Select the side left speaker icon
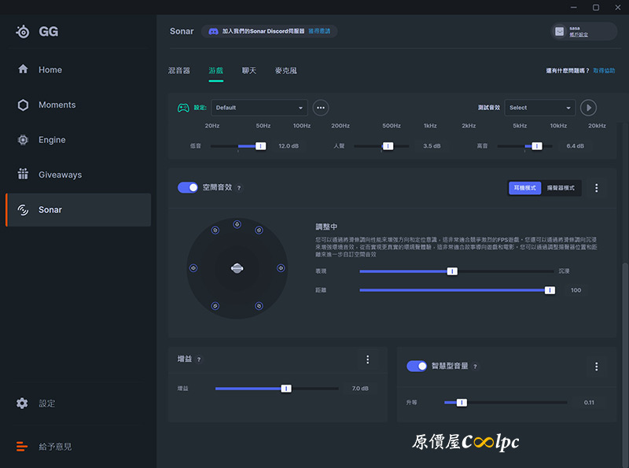 point(193,267)
